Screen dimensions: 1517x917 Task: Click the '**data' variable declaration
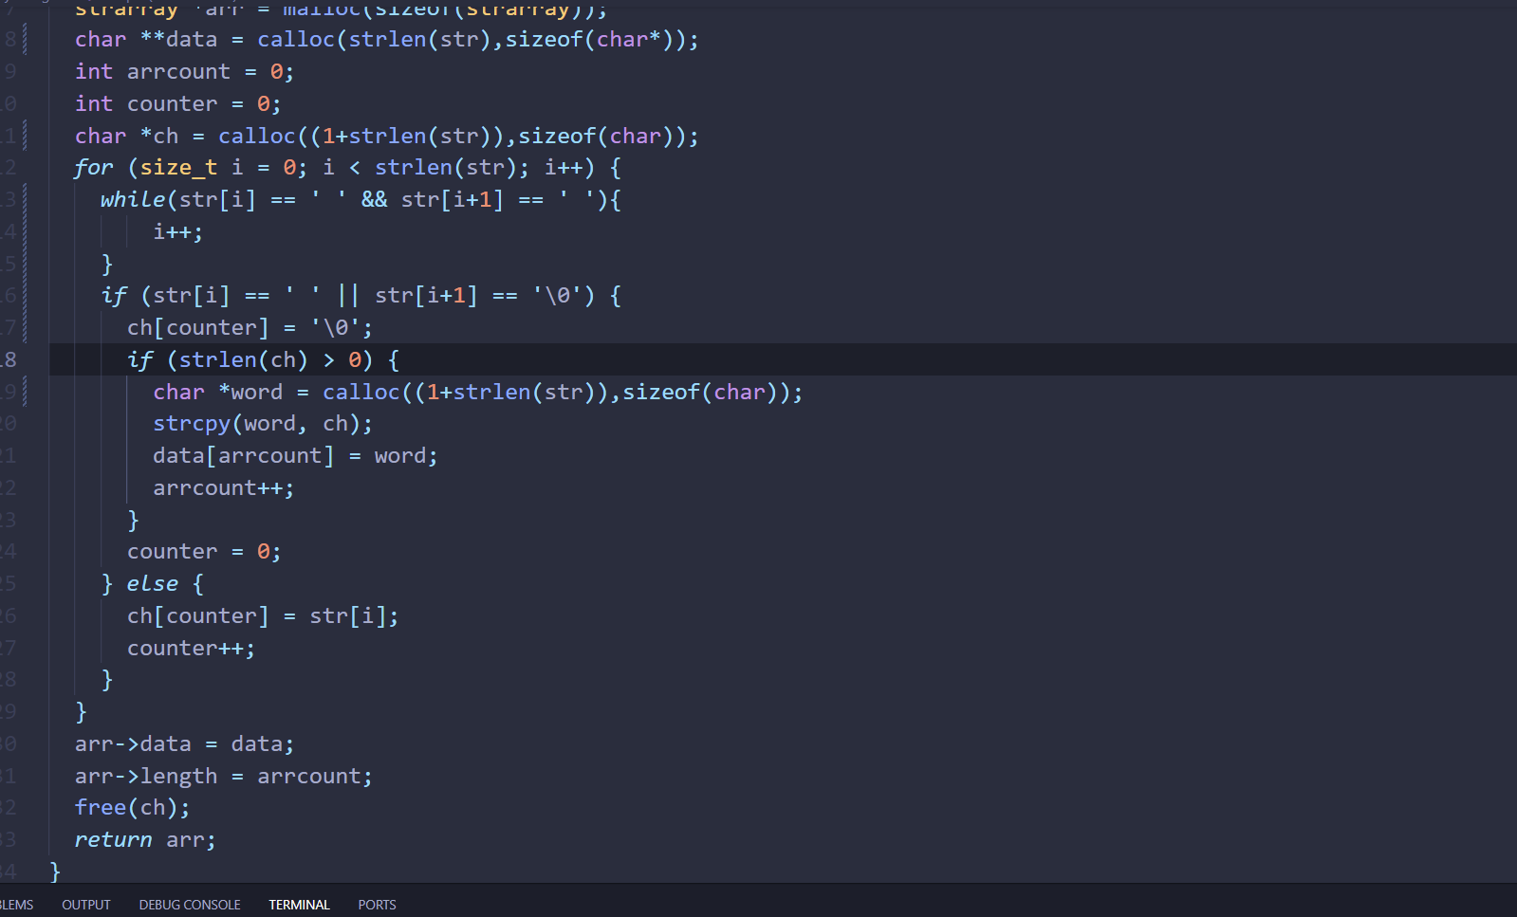pyautogui.click(x=178, y=40)
